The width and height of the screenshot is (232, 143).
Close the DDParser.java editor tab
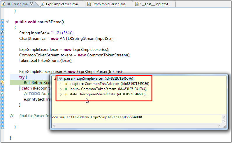pyautogui.click(x=31, y=4)
